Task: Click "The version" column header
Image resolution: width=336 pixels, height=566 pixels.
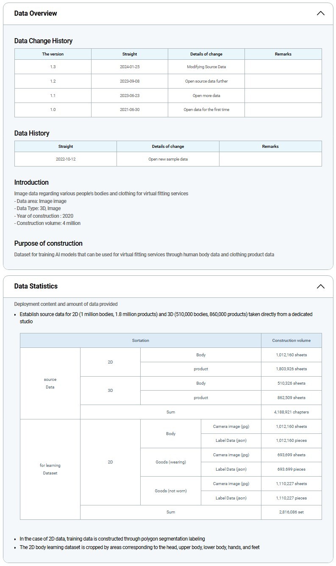Action: pyautogui.click(x=53, y=54)
